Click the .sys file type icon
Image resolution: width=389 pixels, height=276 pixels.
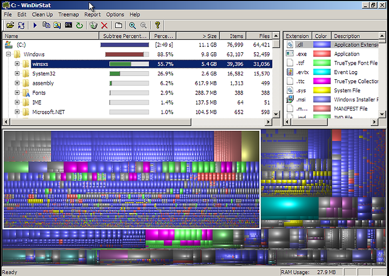(x=290, y=91)
